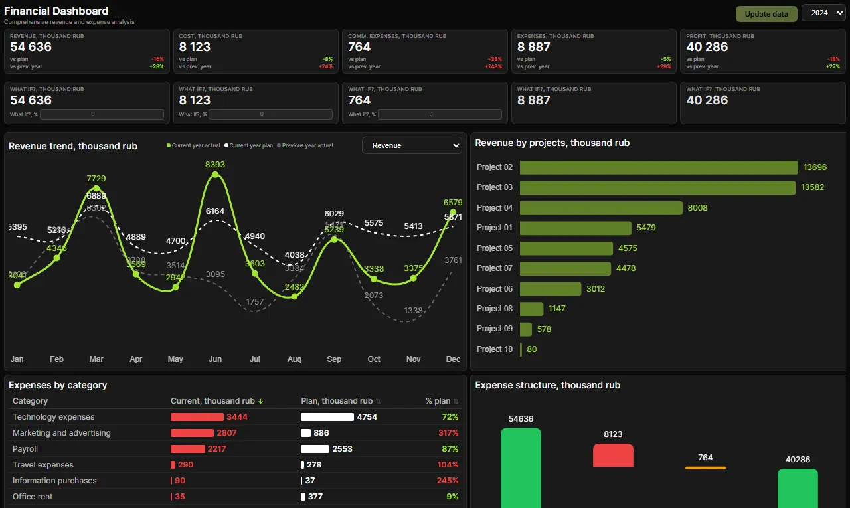Click the 'Project 10' label
This screenshot has height=508, width=850.
[x=495, y=349]
